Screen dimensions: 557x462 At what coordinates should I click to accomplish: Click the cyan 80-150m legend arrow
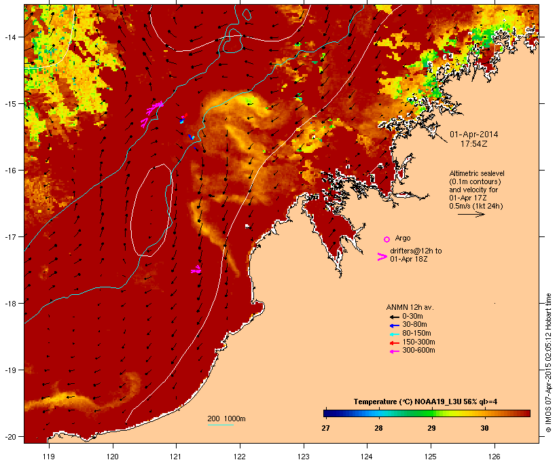coord(394,334)
